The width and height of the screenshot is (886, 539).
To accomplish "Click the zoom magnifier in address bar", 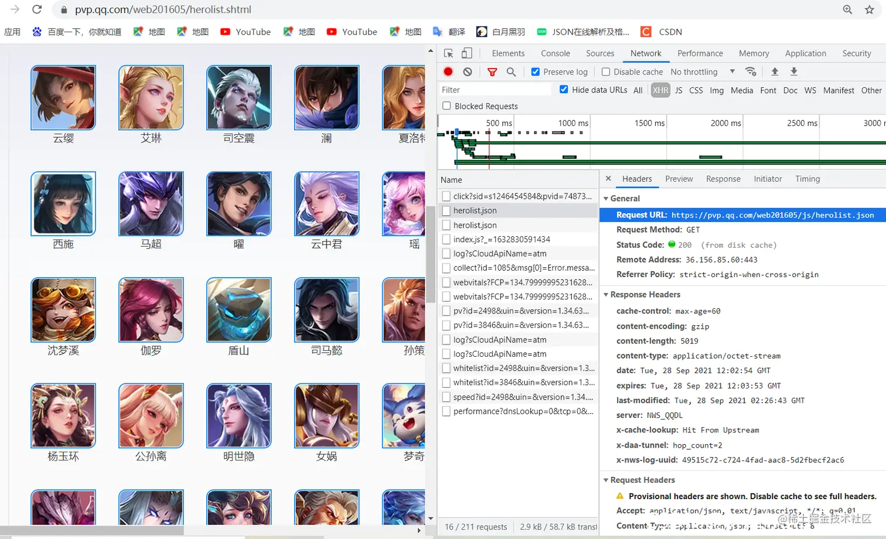I will coord(847,9).
